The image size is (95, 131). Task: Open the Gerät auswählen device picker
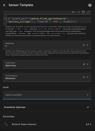[47, 95]
